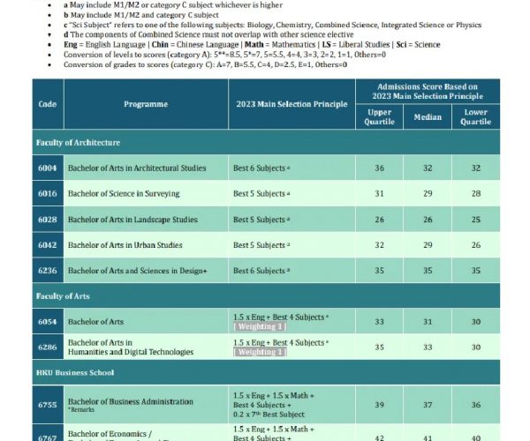Click the Faculty of Architecture section header

266,142
